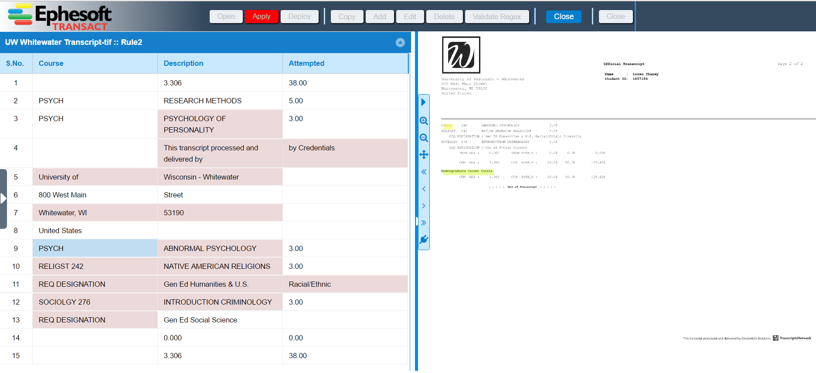The width and height of the screenshot is (816, 373).
Task: Click the '3.306' cell in row 1
Action: [x=220, y=83]
